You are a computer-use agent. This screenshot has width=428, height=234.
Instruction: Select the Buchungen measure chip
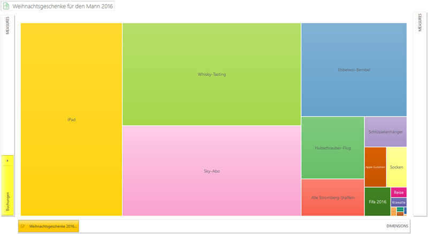tap(7, 185)
